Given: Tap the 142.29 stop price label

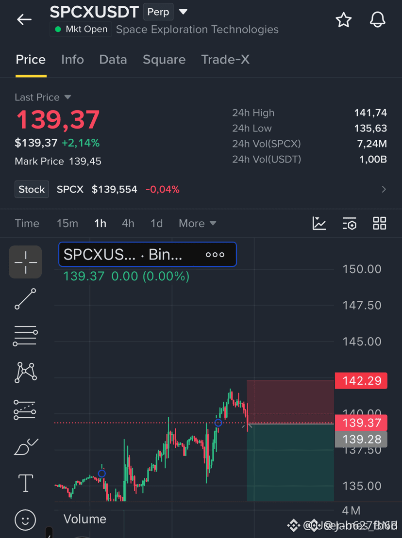Looking at the screenshot, I should point(361,380).
